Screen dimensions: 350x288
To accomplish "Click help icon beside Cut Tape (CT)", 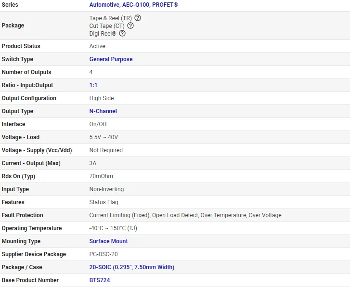I will tap(130, 26).
